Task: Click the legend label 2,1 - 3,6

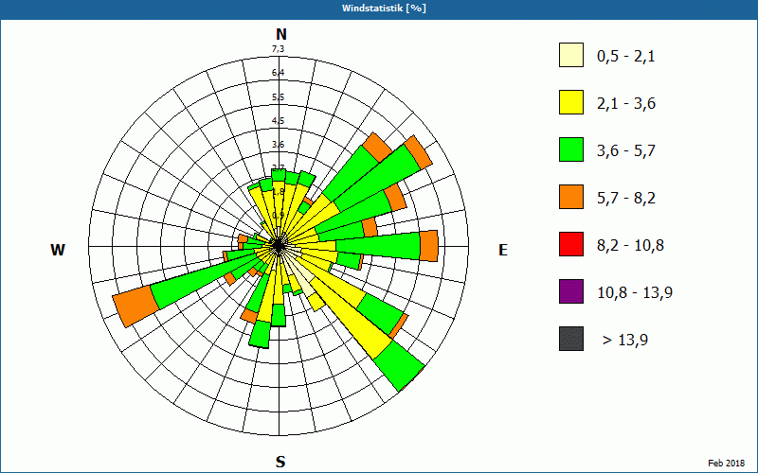Action: pyautogui.click(x=626, y=104)
